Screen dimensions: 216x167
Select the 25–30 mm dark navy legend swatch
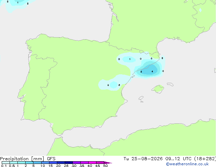click(69, 163)
